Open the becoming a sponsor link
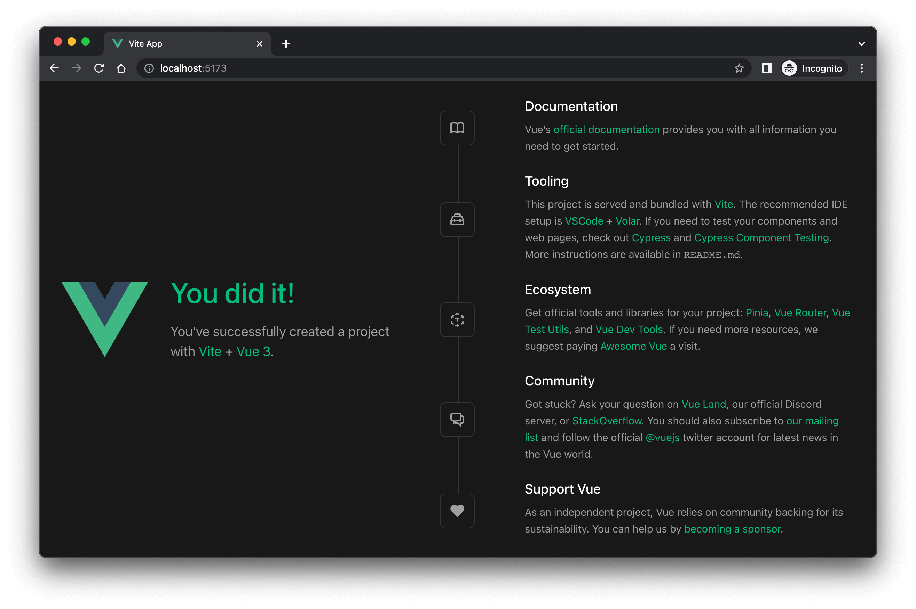This screenshot has height=609, width=916. pos(732,529)
